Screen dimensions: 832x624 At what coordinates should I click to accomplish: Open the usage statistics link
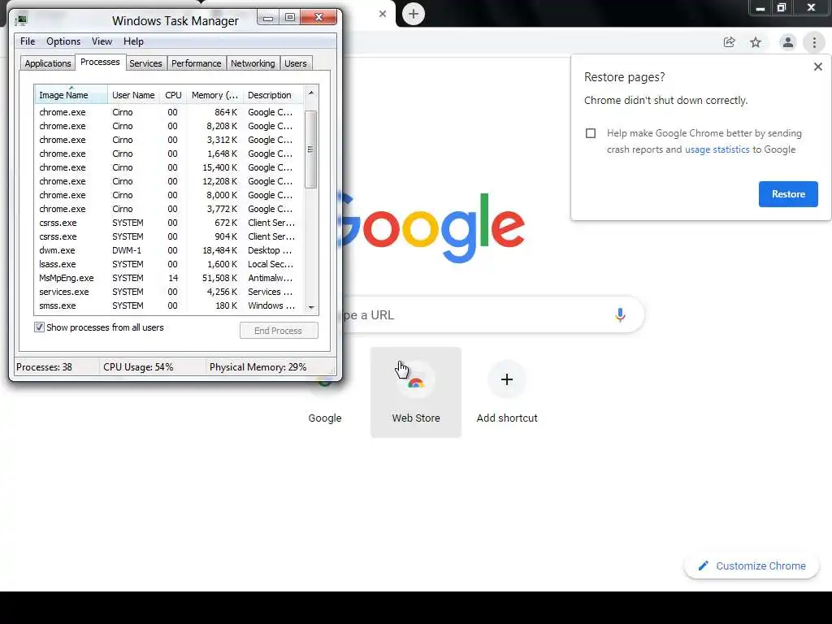717,149
